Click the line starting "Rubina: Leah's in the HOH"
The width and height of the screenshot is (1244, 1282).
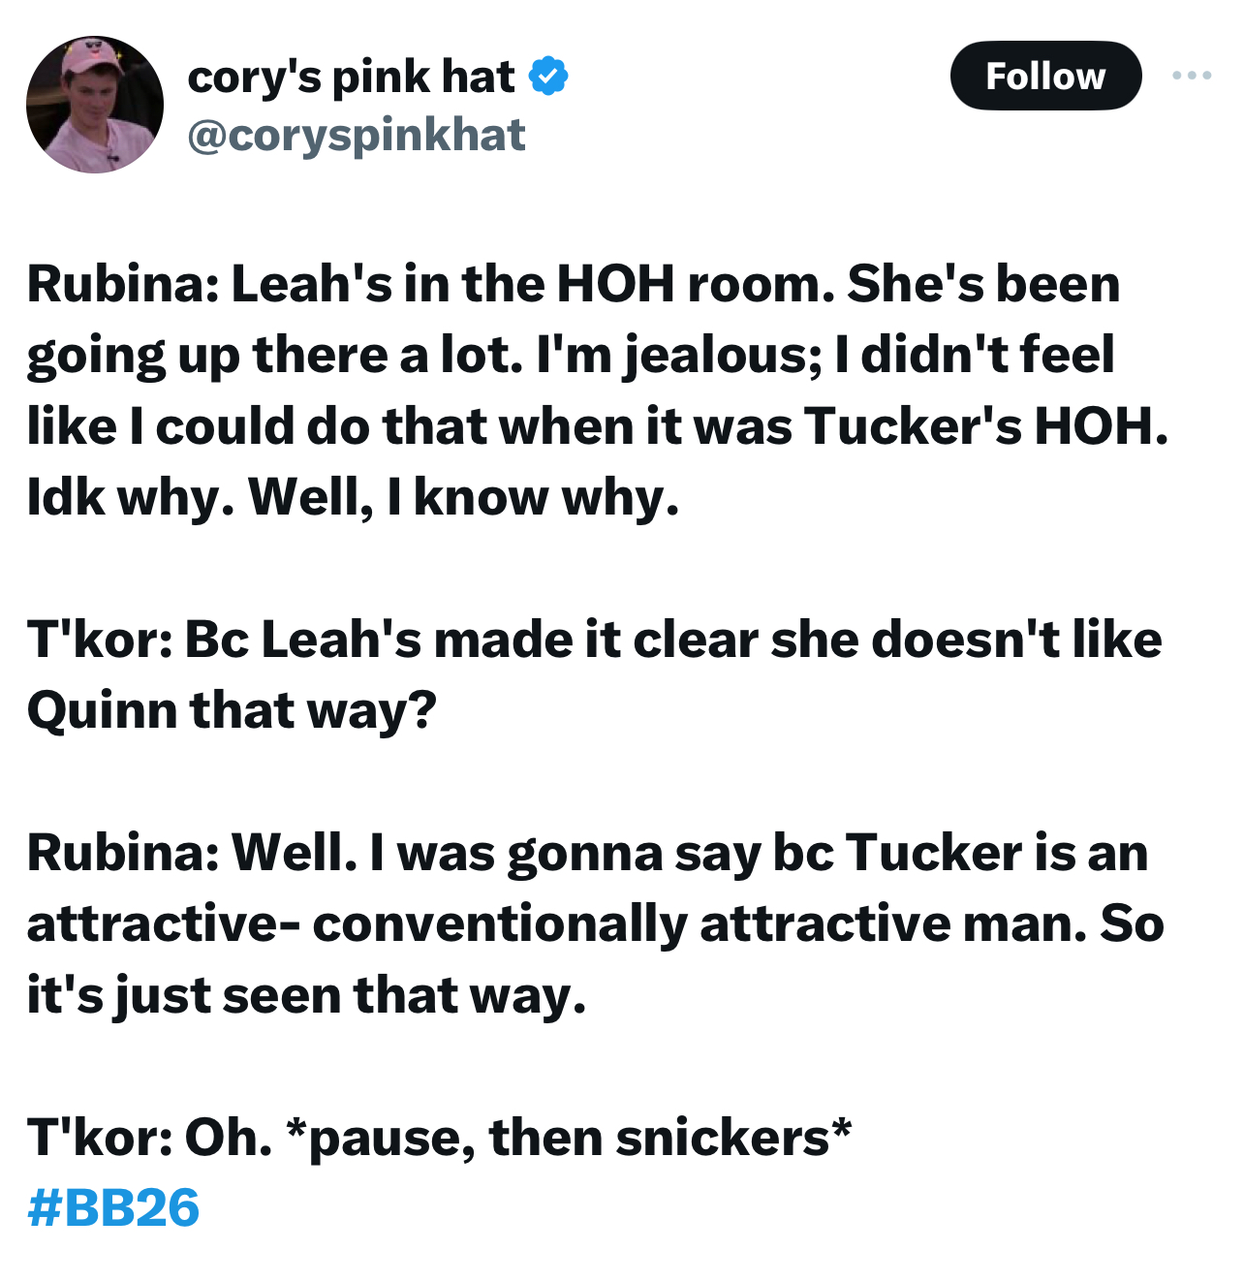click(x=574, y=284)
